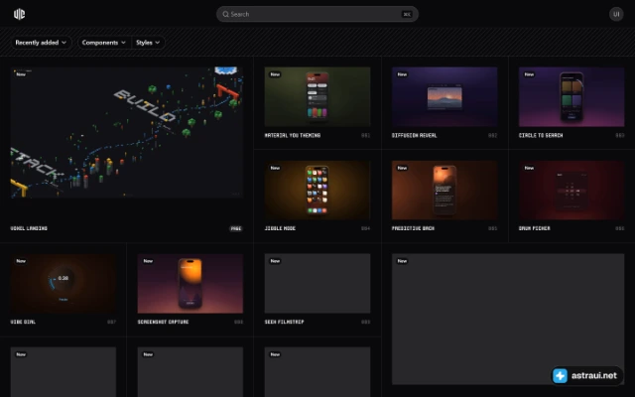Viewport: 635px width, 397px height.
Task: Open the Vibe Dial thumbnail
Action: (63, 284)
